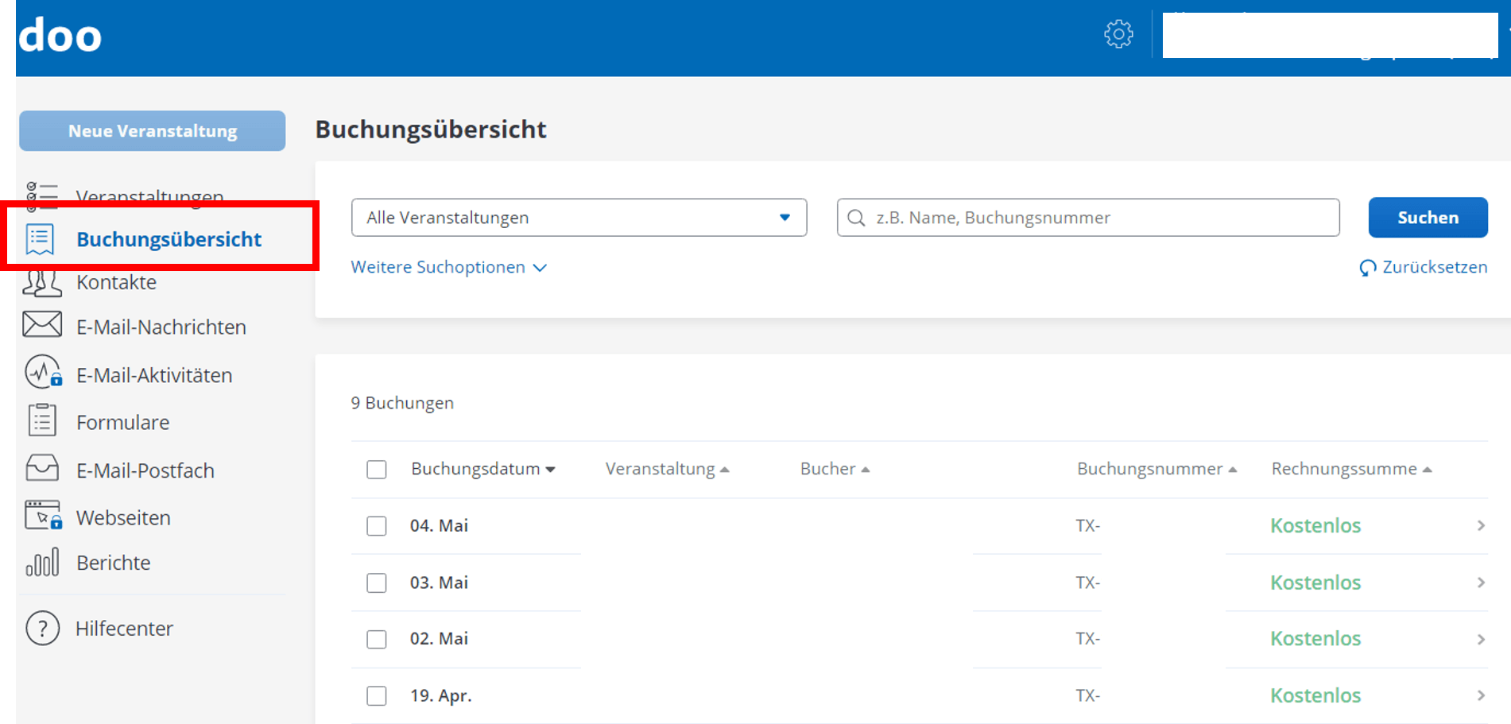The width and height of the screenshot is (1511, 724).
Task: Expand Weitere Suchoptionen
Action: click(448, 268)
